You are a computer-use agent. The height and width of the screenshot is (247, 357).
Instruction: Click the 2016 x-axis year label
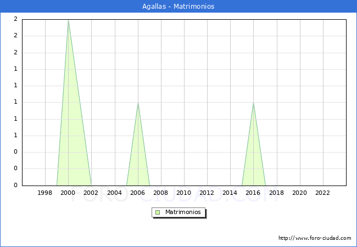point(253,193)
